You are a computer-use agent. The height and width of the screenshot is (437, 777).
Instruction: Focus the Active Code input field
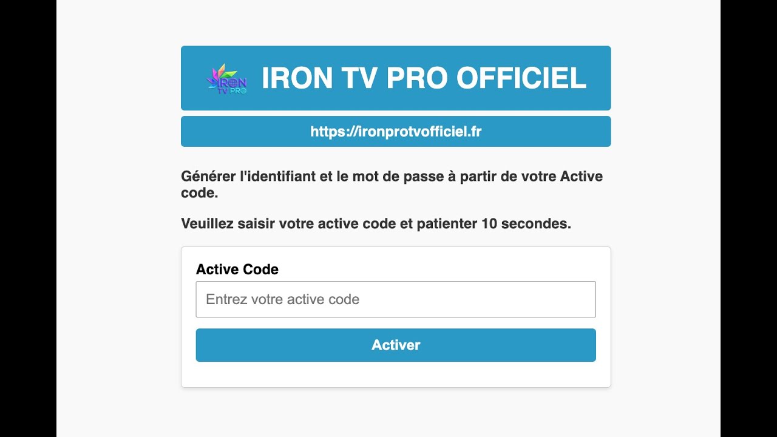(396, 299)
